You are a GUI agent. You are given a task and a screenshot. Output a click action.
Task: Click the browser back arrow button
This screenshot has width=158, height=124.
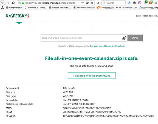[x=3, y=3]
